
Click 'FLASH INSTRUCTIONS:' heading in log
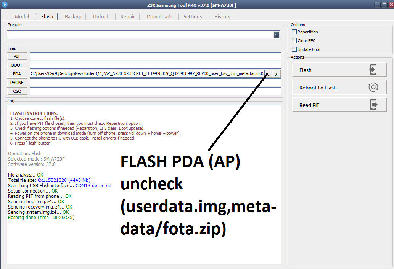(34, 113)
